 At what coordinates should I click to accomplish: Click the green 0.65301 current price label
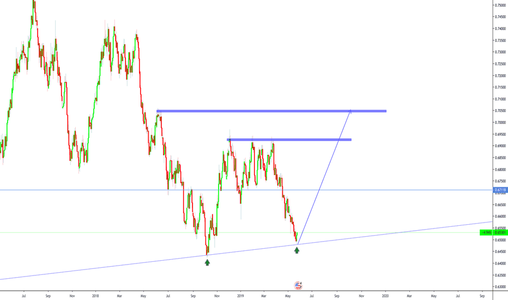(x=500, y=232)
